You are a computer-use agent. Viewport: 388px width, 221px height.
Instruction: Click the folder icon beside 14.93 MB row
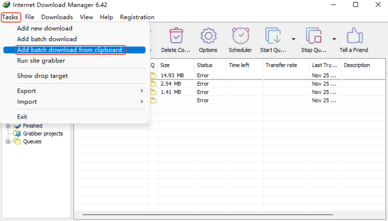(153, 76)
